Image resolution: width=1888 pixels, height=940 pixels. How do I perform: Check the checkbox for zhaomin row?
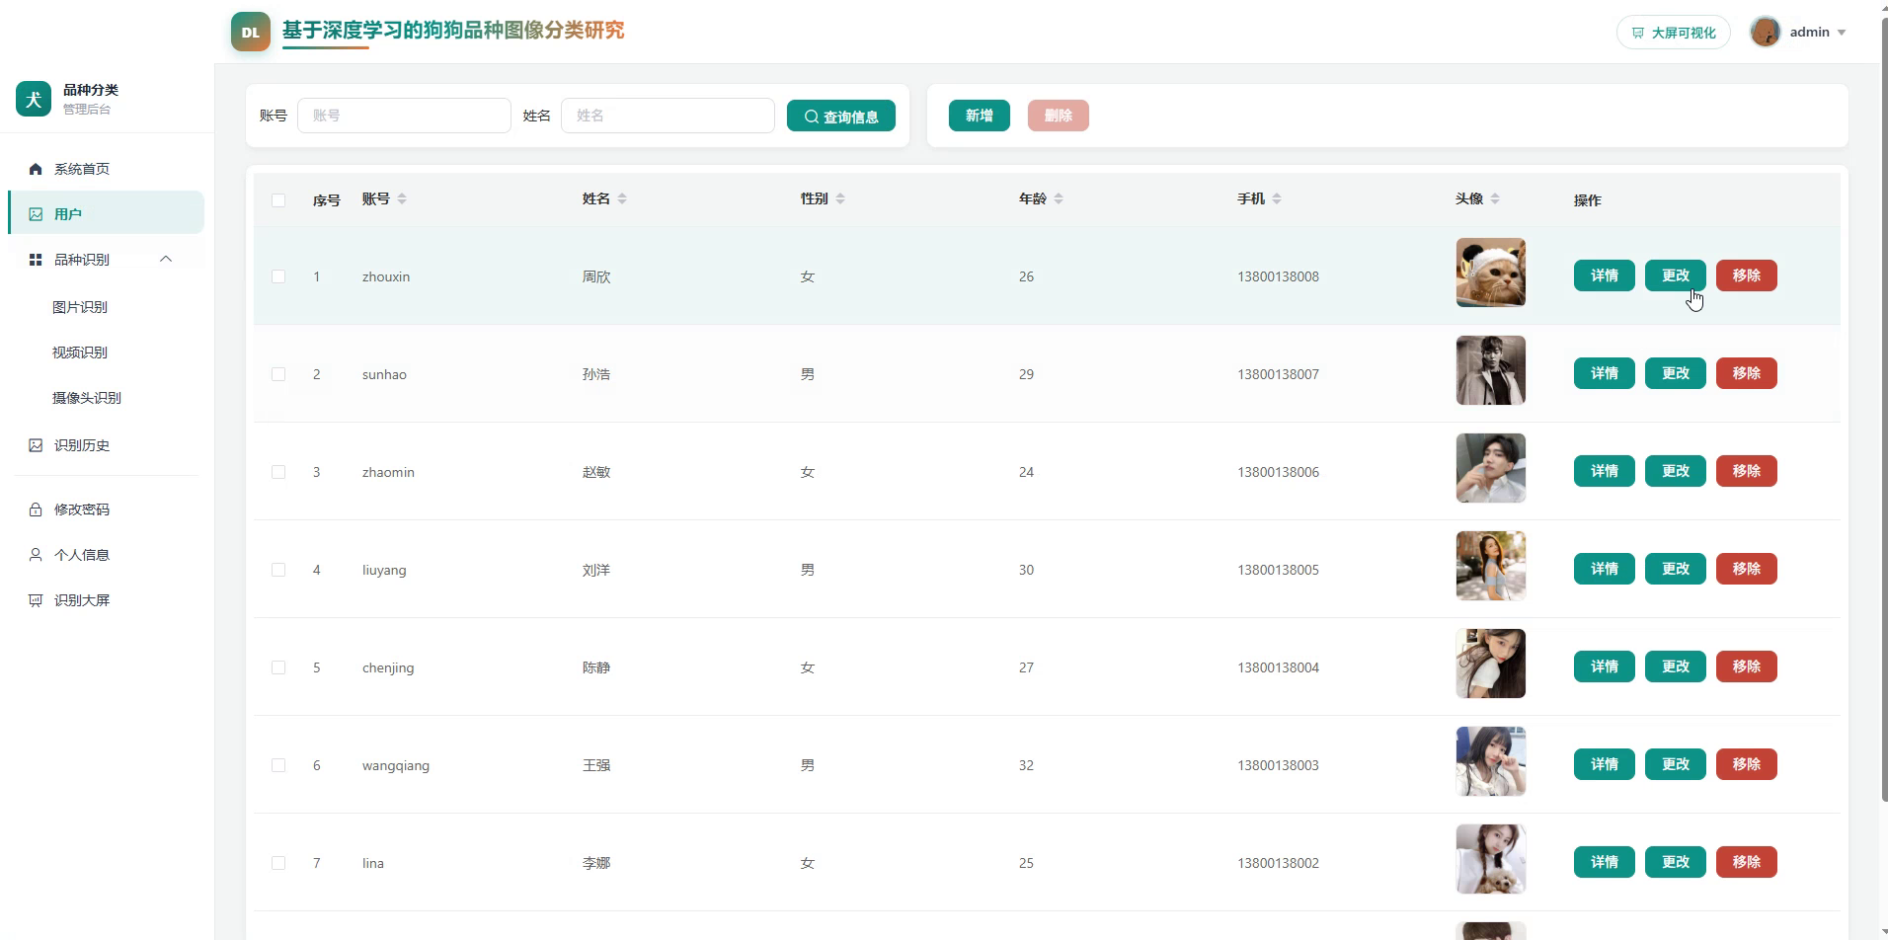pos(278,472)
